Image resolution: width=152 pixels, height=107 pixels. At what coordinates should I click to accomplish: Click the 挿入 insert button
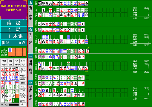click(16, 61)
